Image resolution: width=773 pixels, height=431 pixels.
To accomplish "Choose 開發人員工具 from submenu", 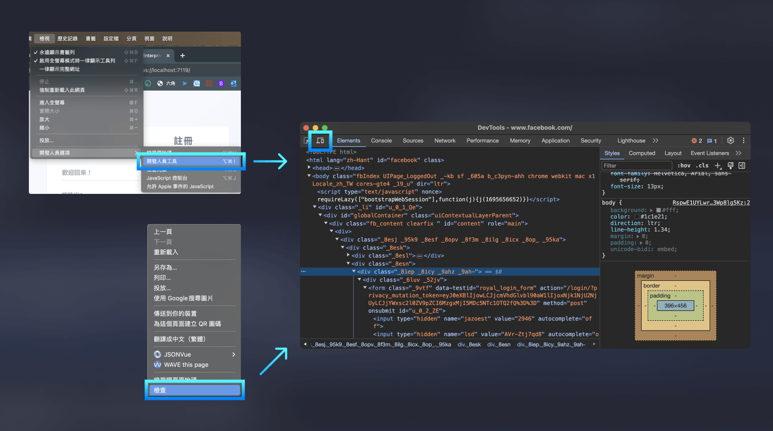I will [x=191, y=161].
